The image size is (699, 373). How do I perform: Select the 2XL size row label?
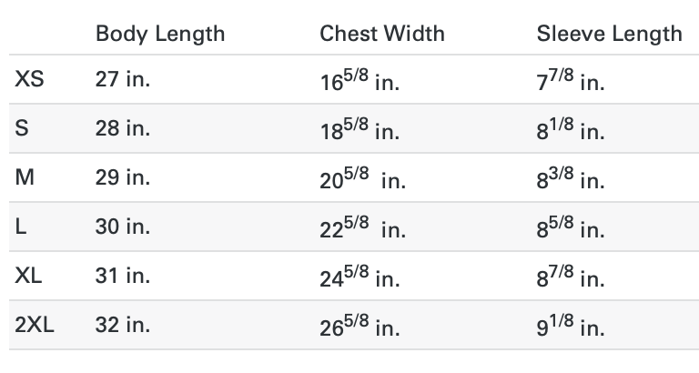(35, 324)
